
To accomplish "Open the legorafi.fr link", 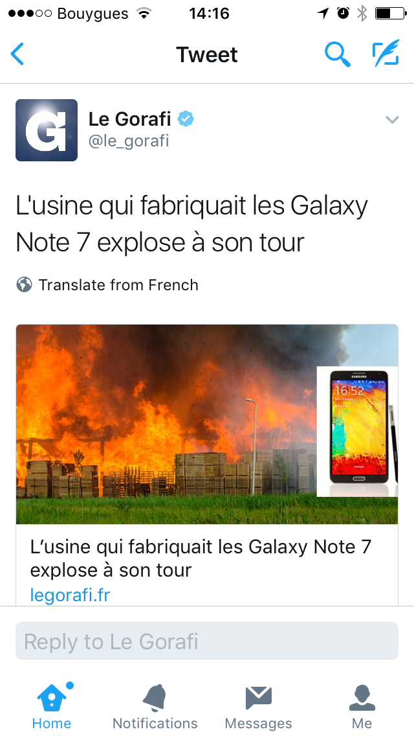I will [70, 595].
